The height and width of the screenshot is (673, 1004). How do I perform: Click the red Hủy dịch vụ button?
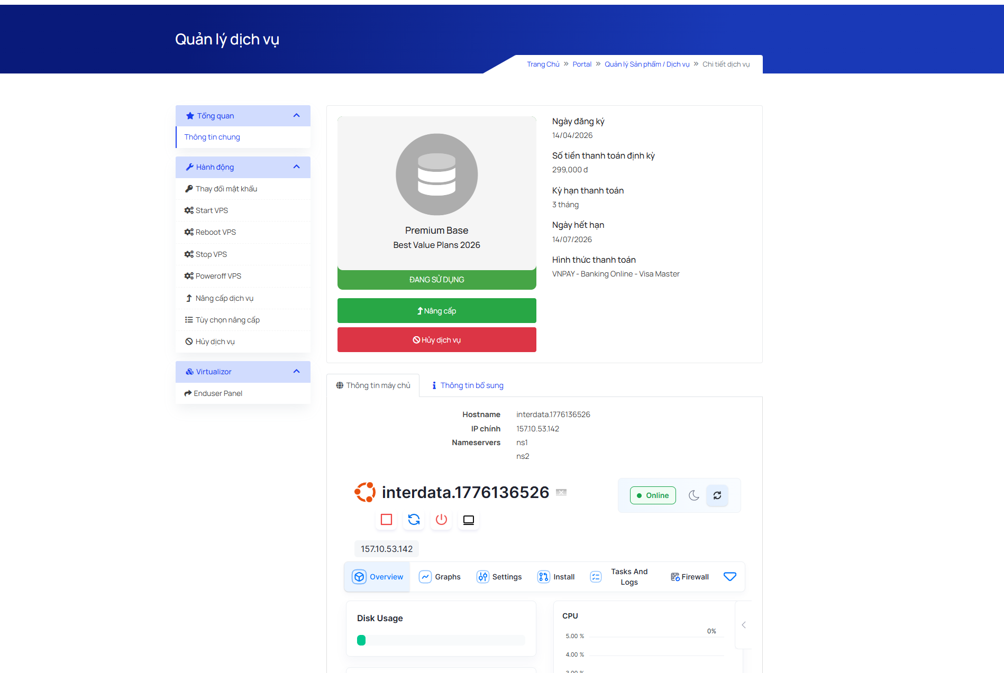point(436,340)
